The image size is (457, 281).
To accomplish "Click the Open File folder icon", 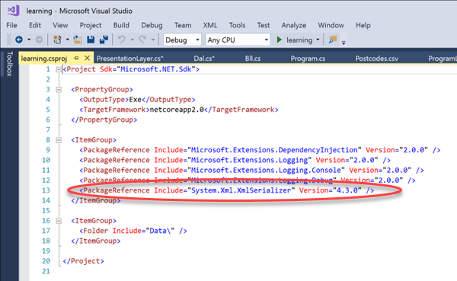I will (78, 40).
